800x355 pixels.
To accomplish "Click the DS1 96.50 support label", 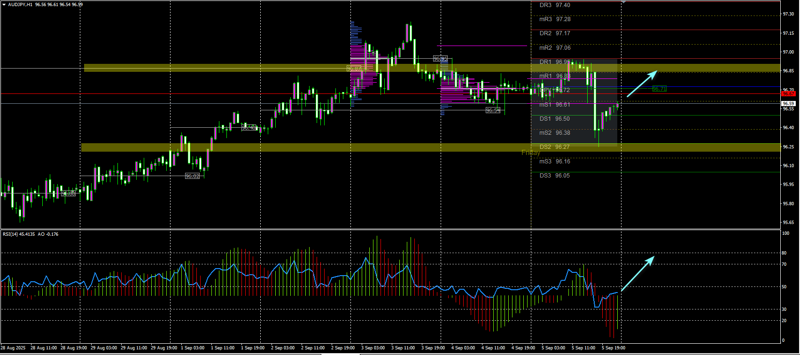I will click(555, 119).
